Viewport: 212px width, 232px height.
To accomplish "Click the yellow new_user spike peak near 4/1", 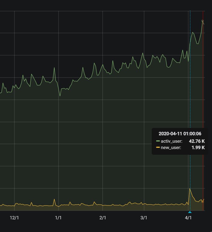I will point(190,189).
